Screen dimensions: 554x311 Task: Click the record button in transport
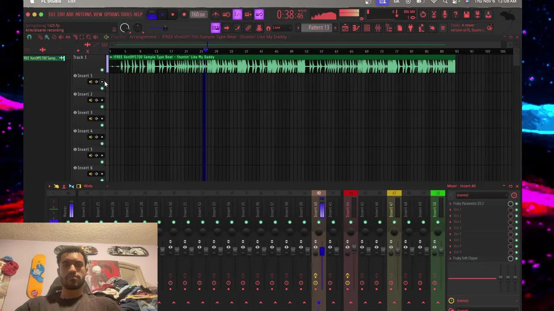pyautogui.click(x=184, y=15)
